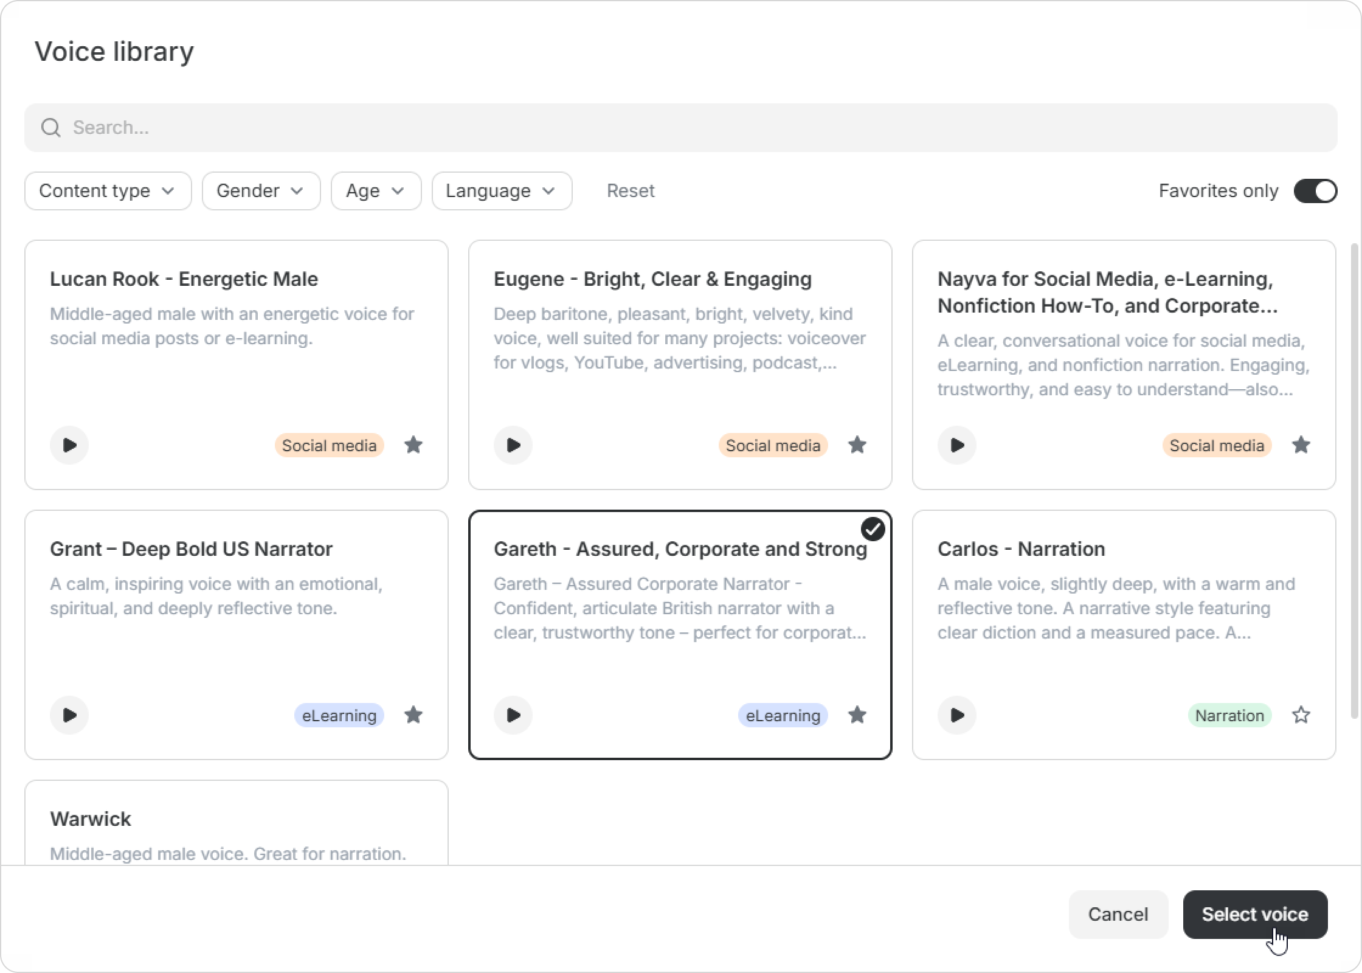Image resolution: width=1362 pixels, height=973 pixels.
Task: Play the Grant Deep Bold narrator sample
Action: (69, 715)
